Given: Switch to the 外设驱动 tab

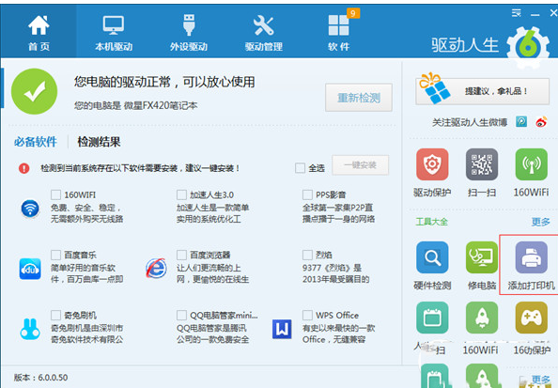Looking at the screenshot, I should (x=189, y=33).
